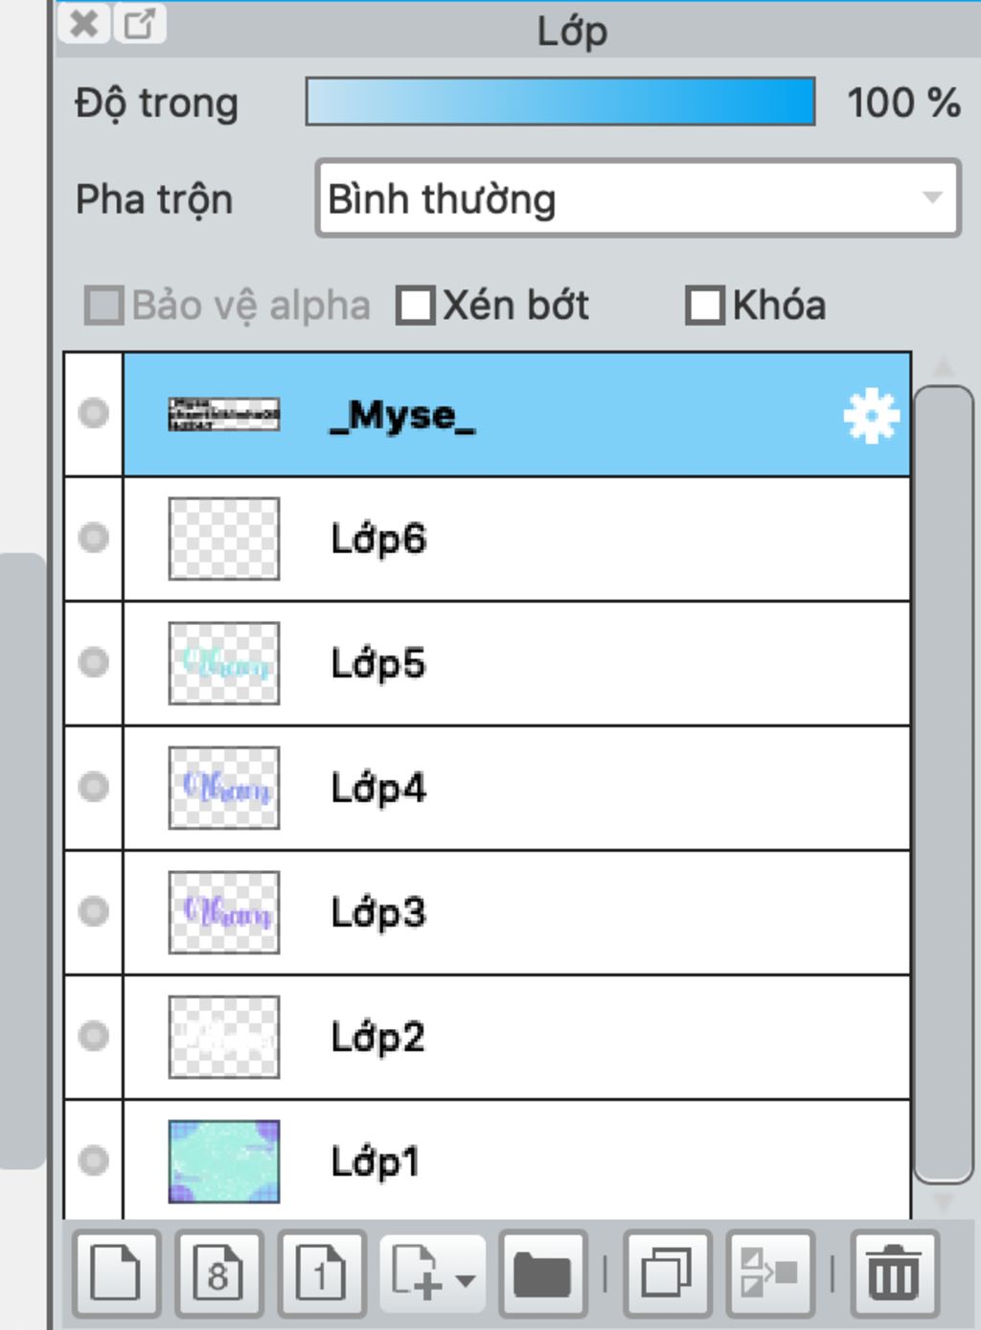This screenshot has height=1330, width=981.
Task: Adjust the Độ trong opacity slider
Action: (x=560, y=103)
